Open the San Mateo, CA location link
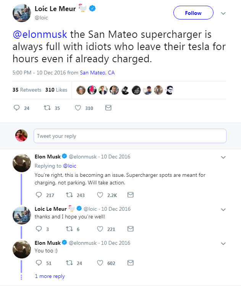The width and height of the screenshot is (241, 286). (x=97, y=73)
